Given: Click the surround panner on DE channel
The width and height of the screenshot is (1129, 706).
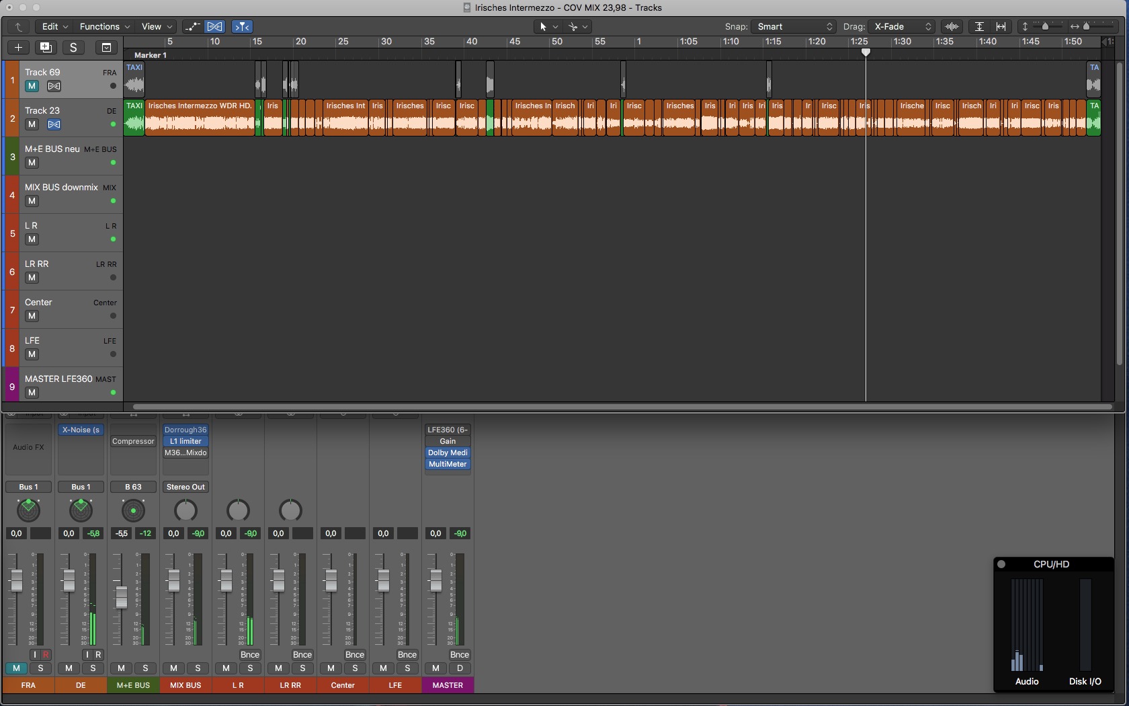Looking at the screenshot, I should pos(81,510).
